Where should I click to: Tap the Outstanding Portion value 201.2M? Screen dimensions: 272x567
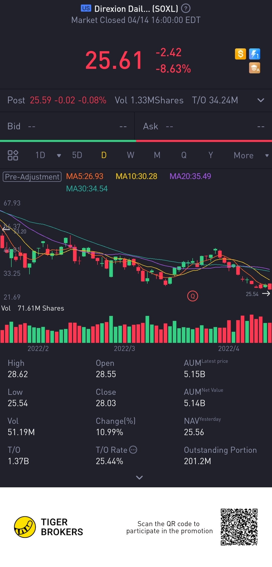pyautogui.click(x=197, y=461)
